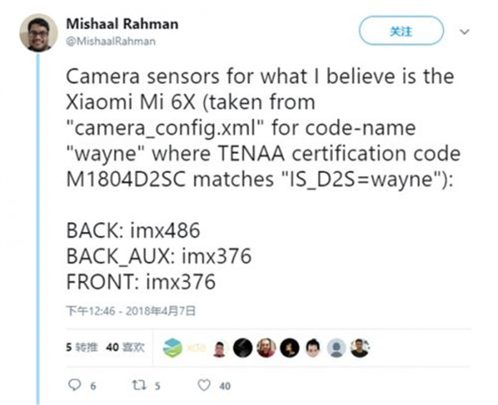
Task: Open the Mishaal Rahman display name link
Action: click(122, 24)
